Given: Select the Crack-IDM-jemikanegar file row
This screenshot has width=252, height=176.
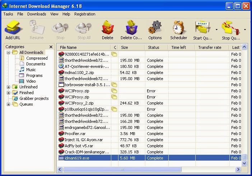Looking at the screenshot, I should pyautogui.click(x=149, y=152).
